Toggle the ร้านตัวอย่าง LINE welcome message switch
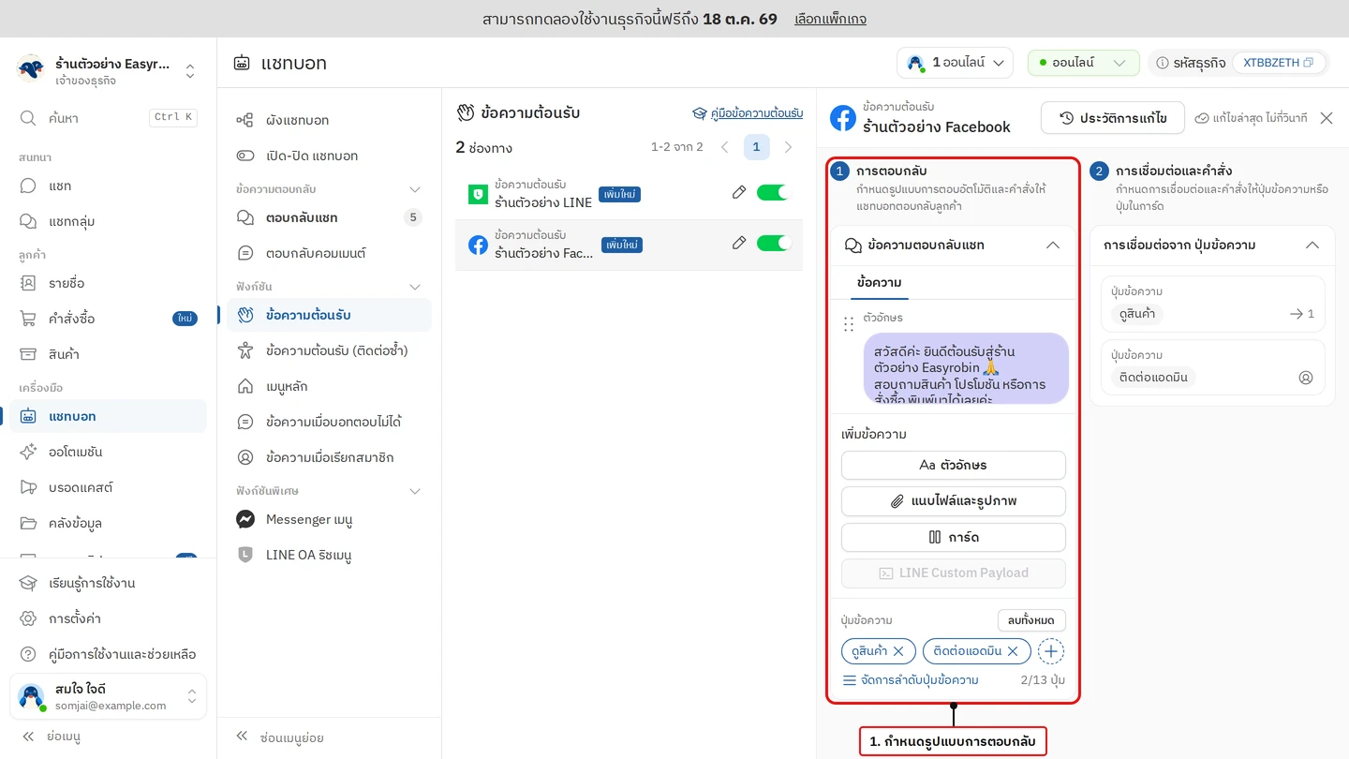This screenshot has width=1349, height=759. click(x=774, y=193)
